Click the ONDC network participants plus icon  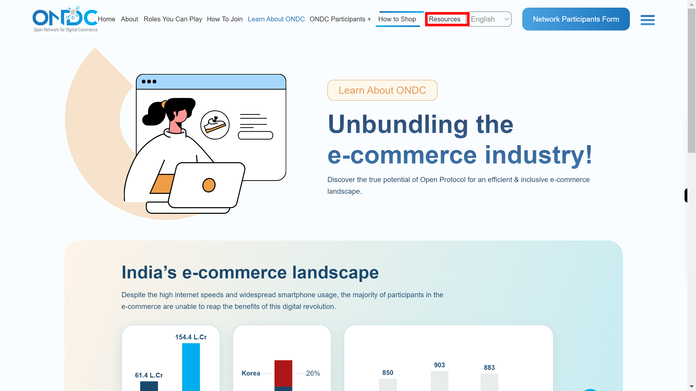click(x=370, y=19)
